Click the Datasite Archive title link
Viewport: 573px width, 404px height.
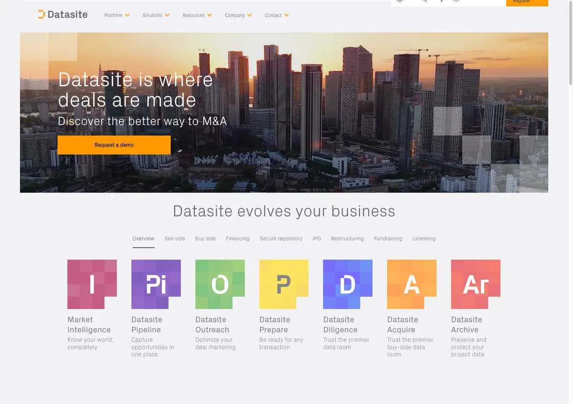[x=467, y=324]
